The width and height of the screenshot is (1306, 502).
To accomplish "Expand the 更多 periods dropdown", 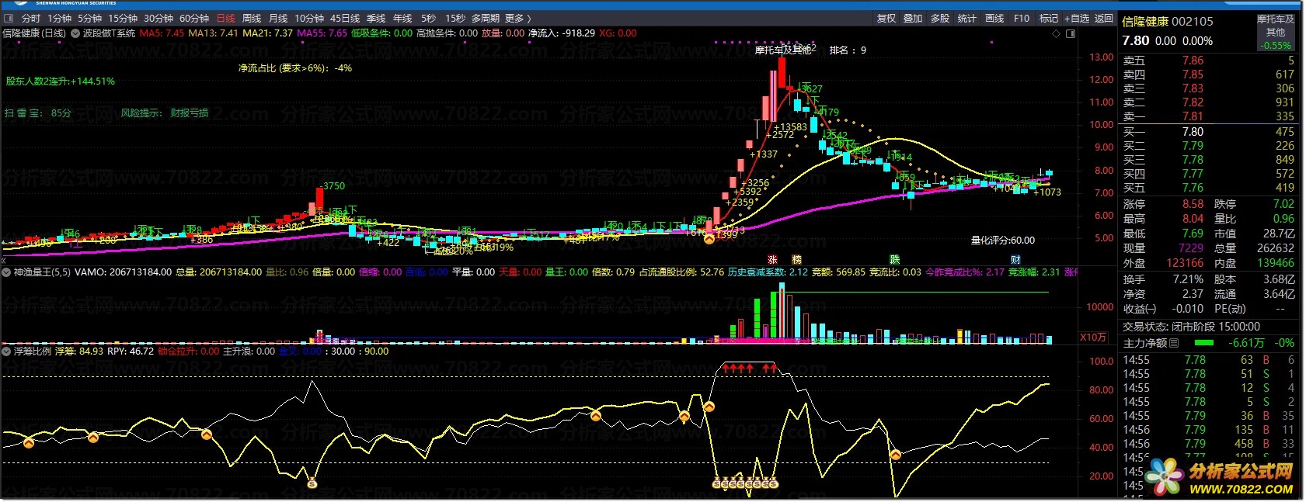I will [518, 19].
